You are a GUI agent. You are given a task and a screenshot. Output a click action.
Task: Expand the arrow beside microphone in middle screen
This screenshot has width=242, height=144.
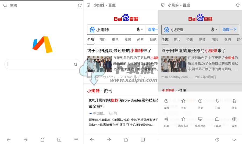(x=142, y=30)
